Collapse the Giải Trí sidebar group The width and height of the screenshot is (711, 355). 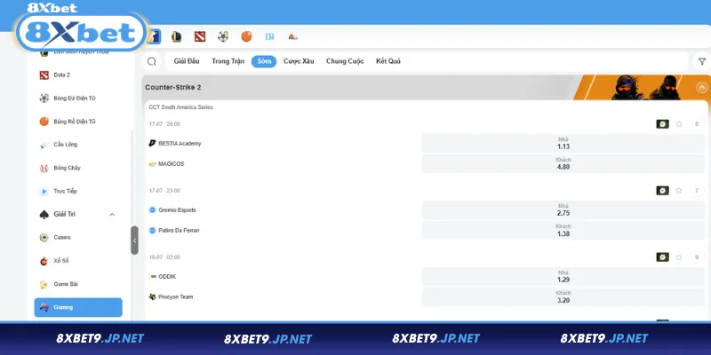113,214
